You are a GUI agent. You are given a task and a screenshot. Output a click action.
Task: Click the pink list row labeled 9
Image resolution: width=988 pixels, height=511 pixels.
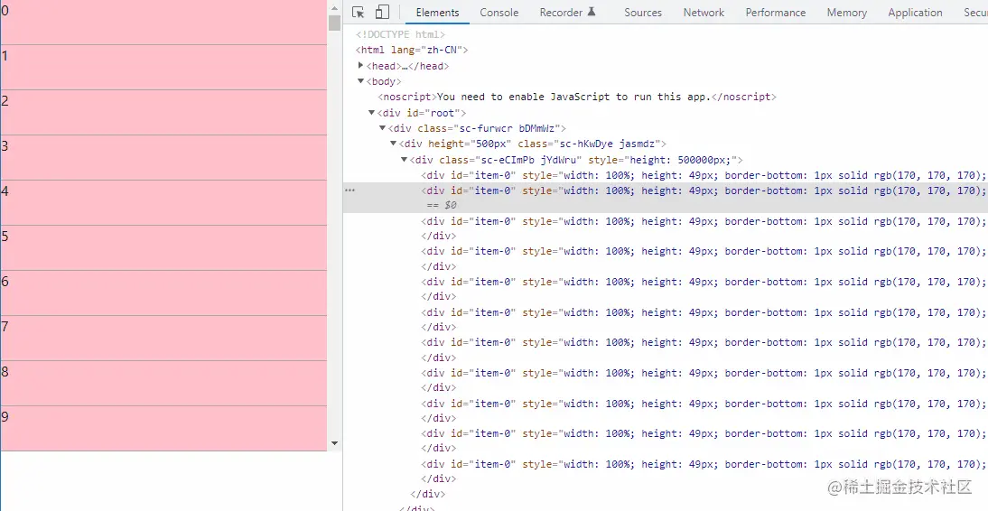coord(163,429)
